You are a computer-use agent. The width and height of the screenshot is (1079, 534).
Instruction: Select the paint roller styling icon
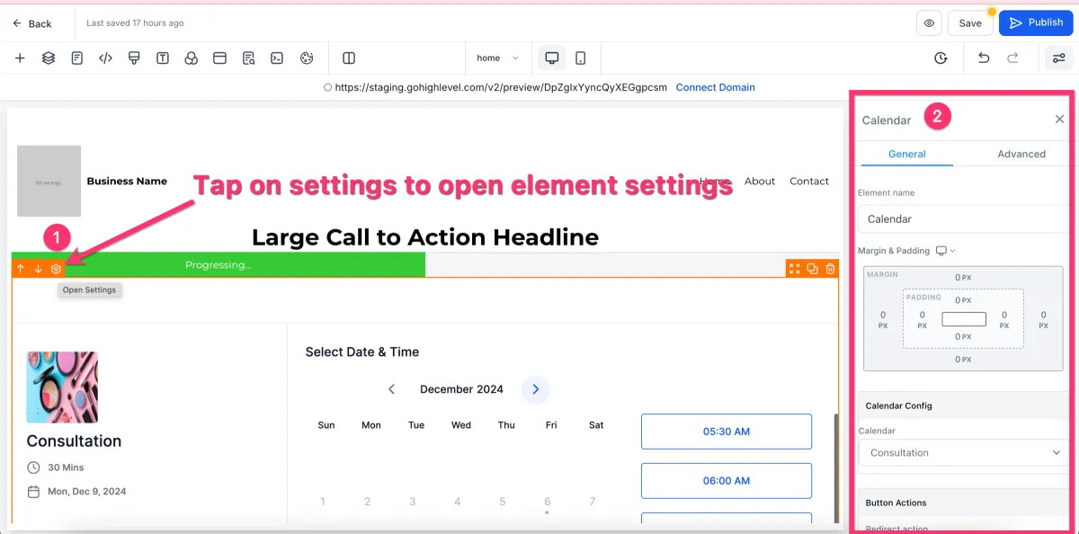coord(134,58)
